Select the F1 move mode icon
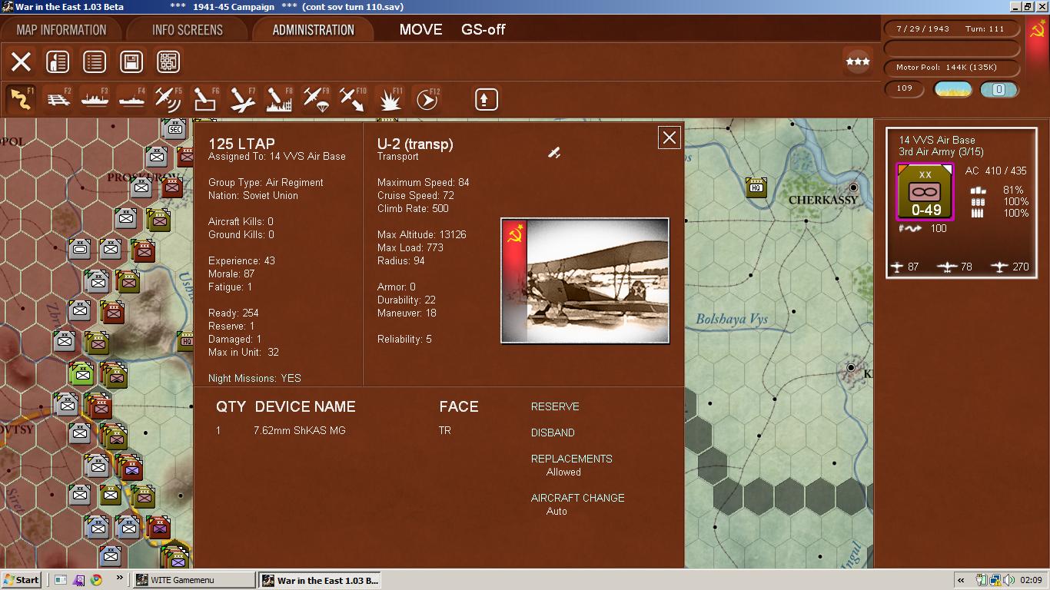 (x=21, y=99)
